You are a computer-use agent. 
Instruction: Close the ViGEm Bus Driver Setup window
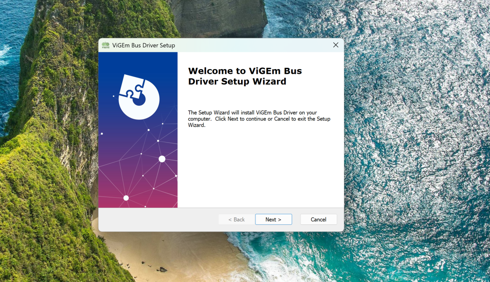coord(336,45)
